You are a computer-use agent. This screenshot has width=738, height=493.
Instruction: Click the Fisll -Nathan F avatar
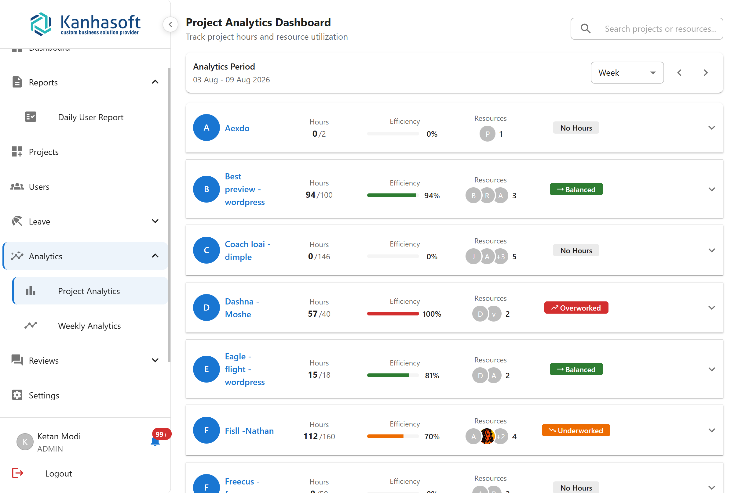[206, 430]
